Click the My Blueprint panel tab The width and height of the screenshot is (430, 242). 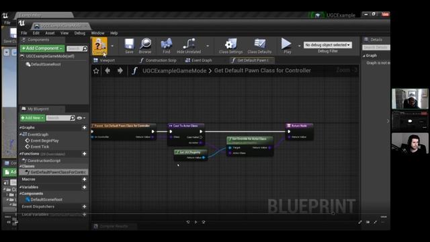pyautogui.click(x=38, y=109)
